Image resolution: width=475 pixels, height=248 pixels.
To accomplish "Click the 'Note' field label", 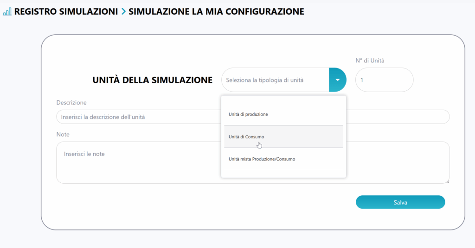I will [x=63, y=134].
